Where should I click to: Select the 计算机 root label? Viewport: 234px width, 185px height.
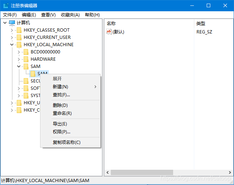[23, 23]
